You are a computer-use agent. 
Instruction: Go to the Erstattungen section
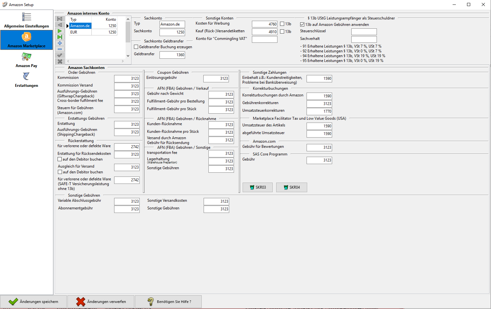tap(27, 79)
